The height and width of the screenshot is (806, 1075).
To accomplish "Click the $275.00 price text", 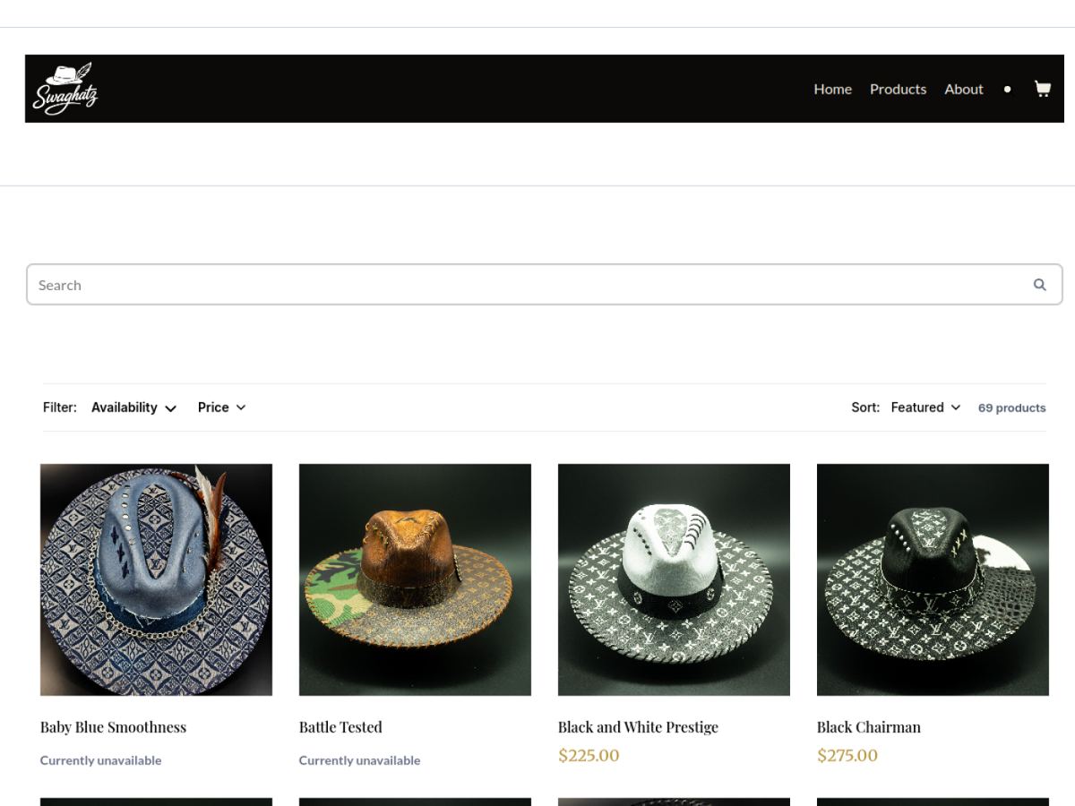I will point(847,755).
